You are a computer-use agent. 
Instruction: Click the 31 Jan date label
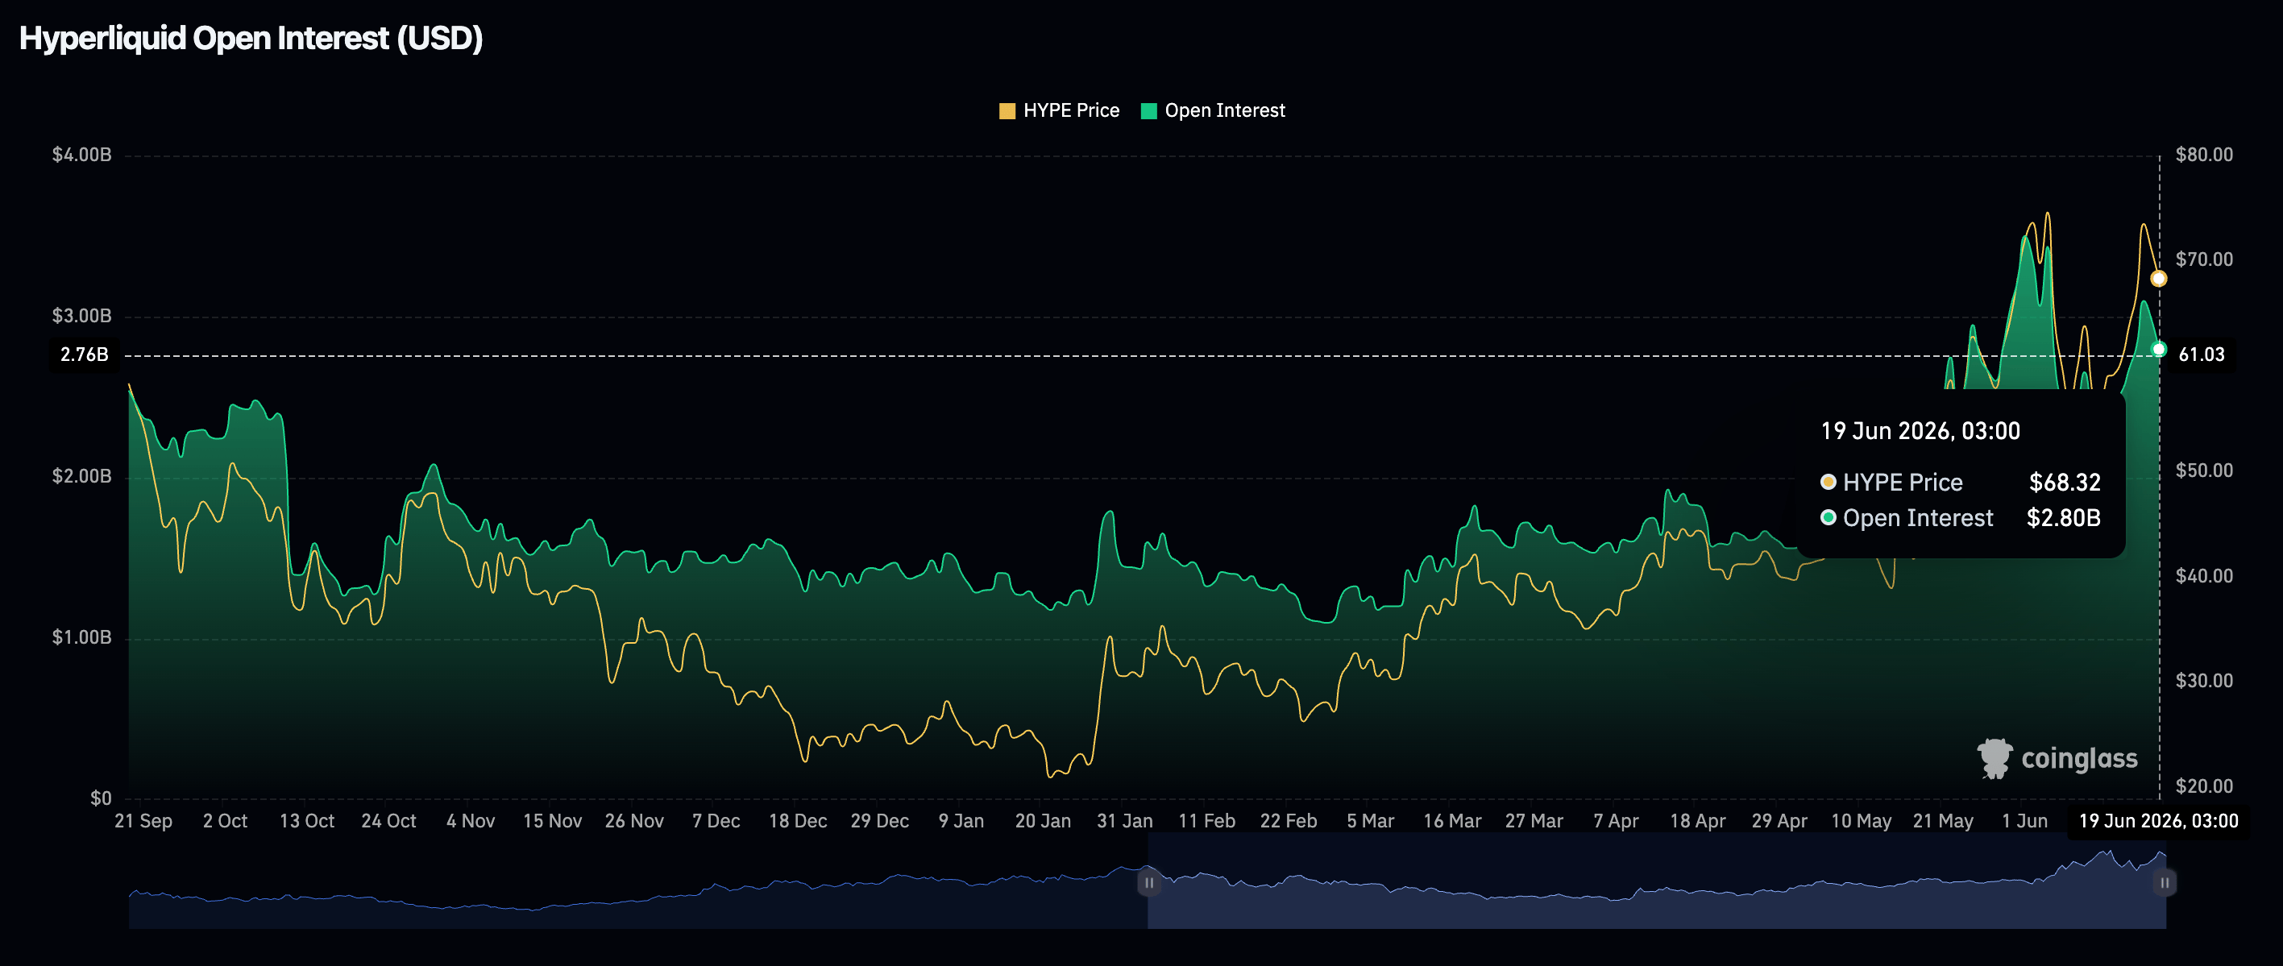click(x=1125, y=822)
